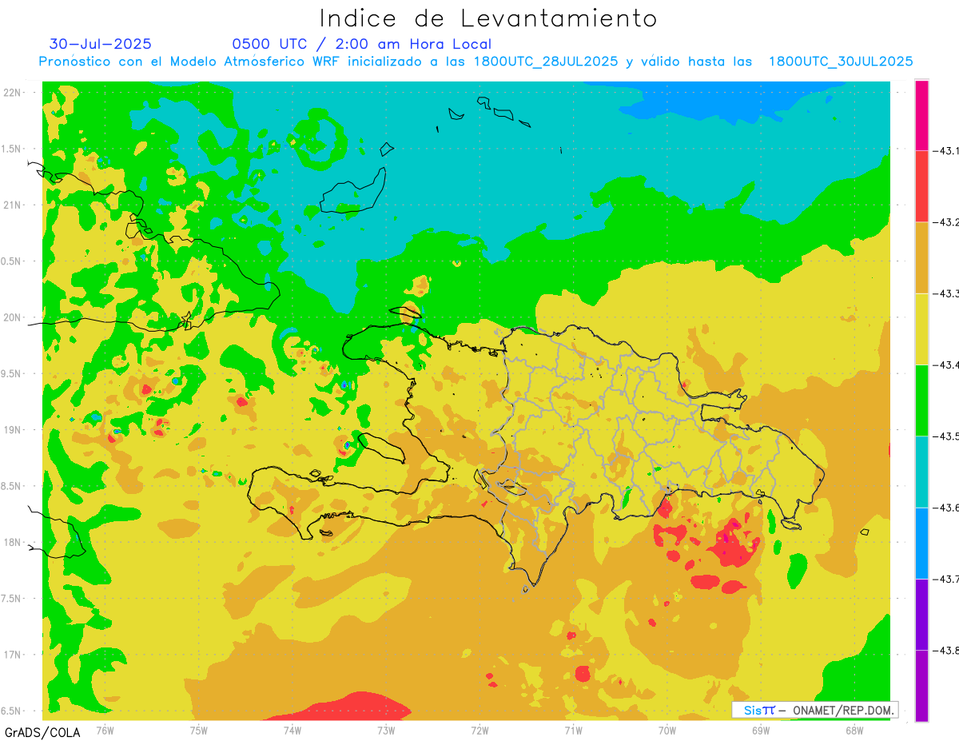959x741 pixels.
Task: Click the "-43.7" color scale value
Action: [x=947, y=579]
